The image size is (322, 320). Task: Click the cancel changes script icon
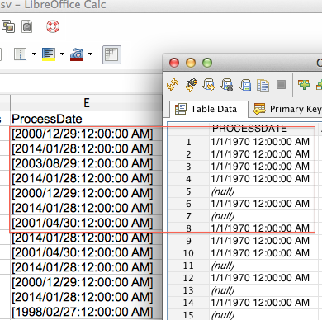coord(227,85)
